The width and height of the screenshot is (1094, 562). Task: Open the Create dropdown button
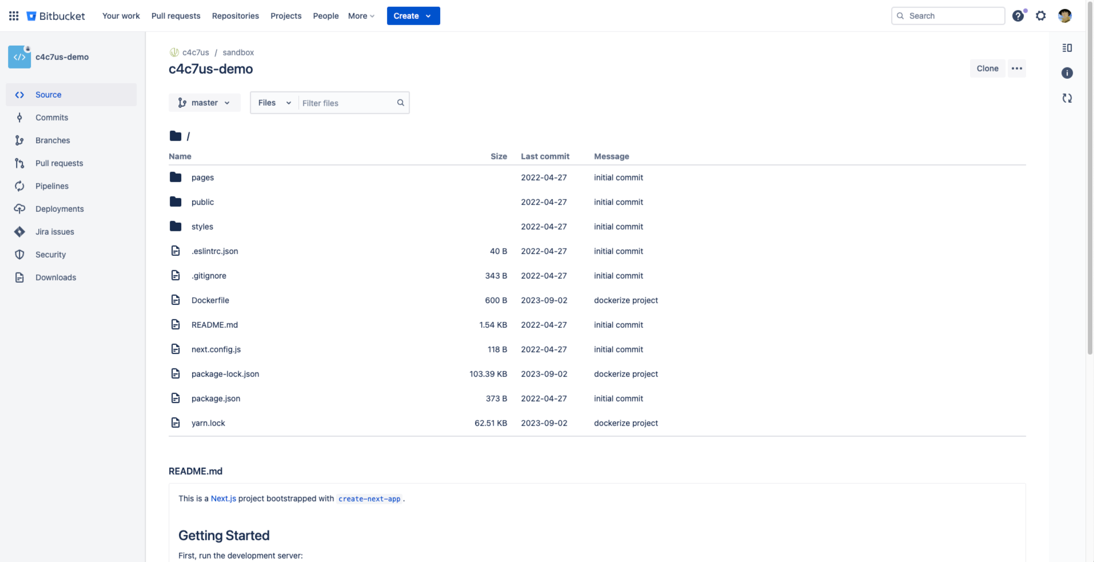tap(413, 16)
